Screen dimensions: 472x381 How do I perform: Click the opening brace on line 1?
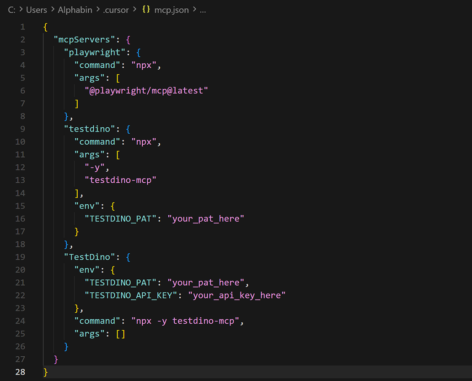click(x=45, y=27)
